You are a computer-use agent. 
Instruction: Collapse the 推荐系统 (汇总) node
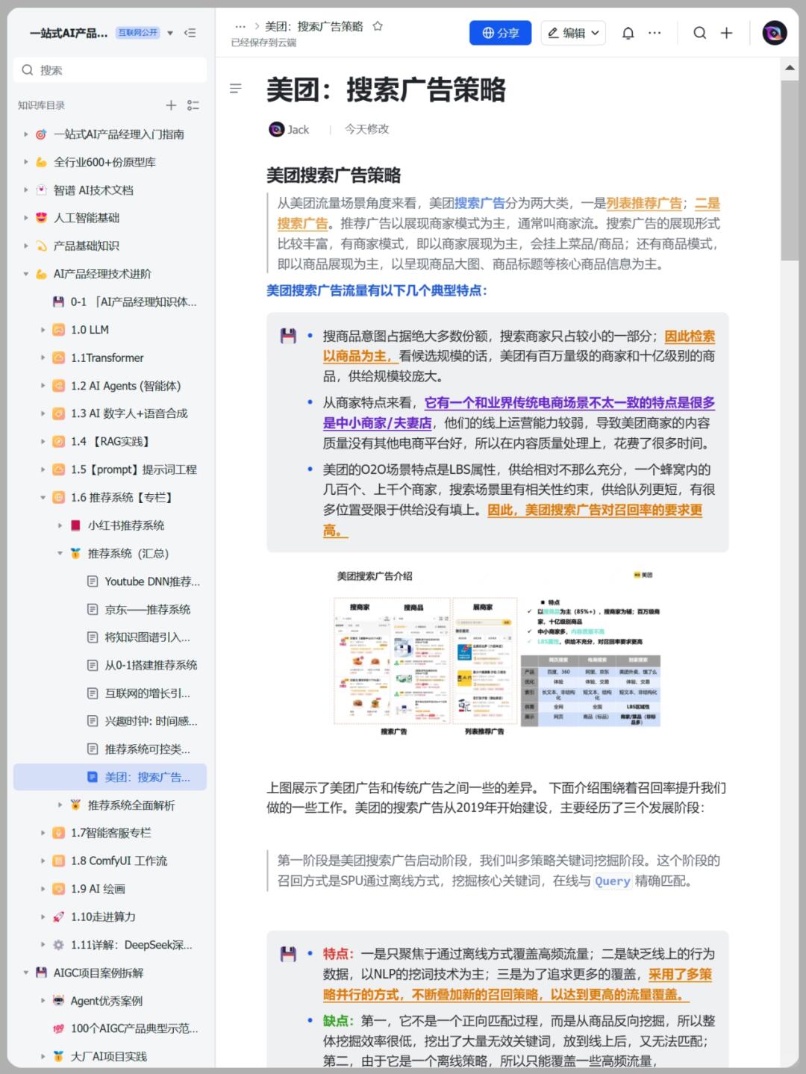pos(60,553)
